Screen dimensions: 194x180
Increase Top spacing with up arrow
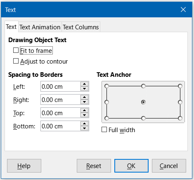coord(85,111)
